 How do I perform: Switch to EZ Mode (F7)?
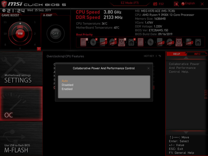coord(130,3)
